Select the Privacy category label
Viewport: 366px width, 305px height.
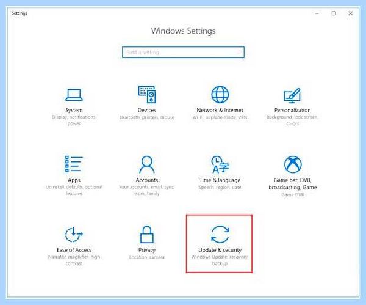pyautogui.click(x=147, y=250)
